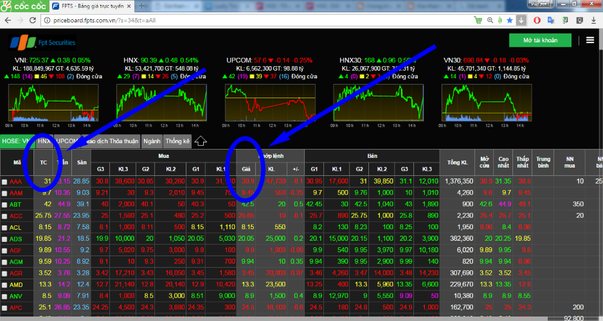The width and height of the screenshot is (603, 321).
Task: Tick the checkbox for AMD
Action: [4, 285]
